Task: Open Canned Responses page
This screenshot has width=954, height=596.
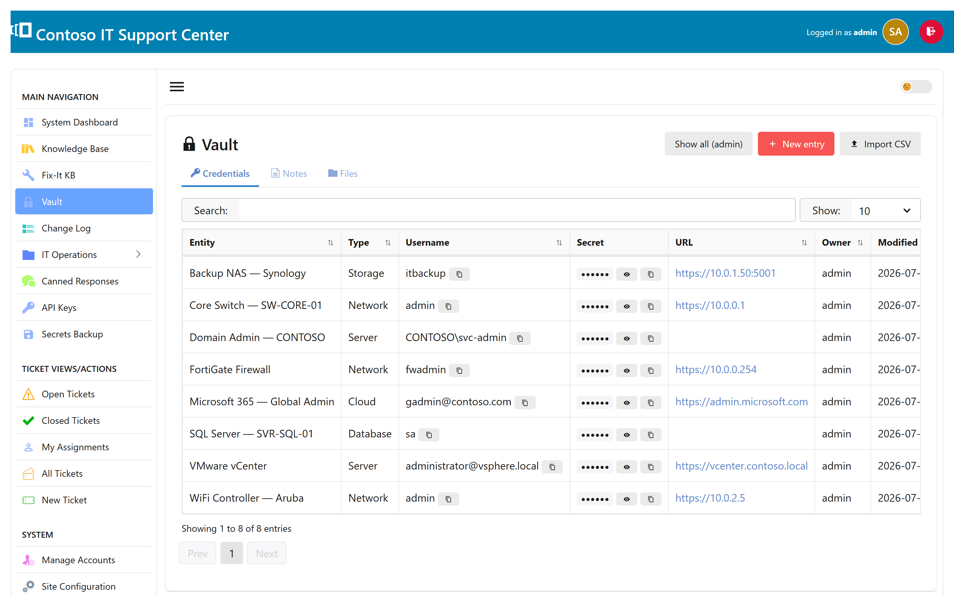Action: click(84, 281)
